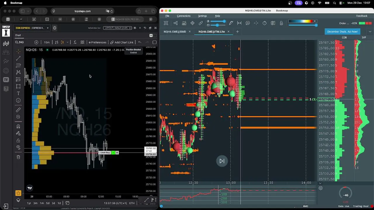The image size is (374, 210).
Task: Open the 13:07:38 (UTC+1) timezone menu
Action: (x=115, y=203)
